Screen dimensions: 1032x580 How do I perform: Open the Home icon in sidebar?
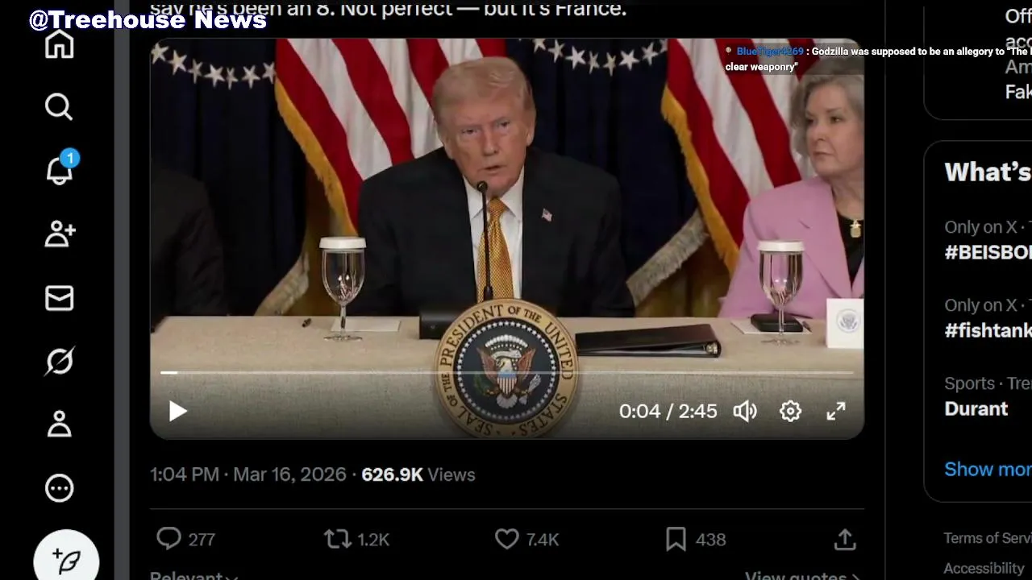point(59,43)
